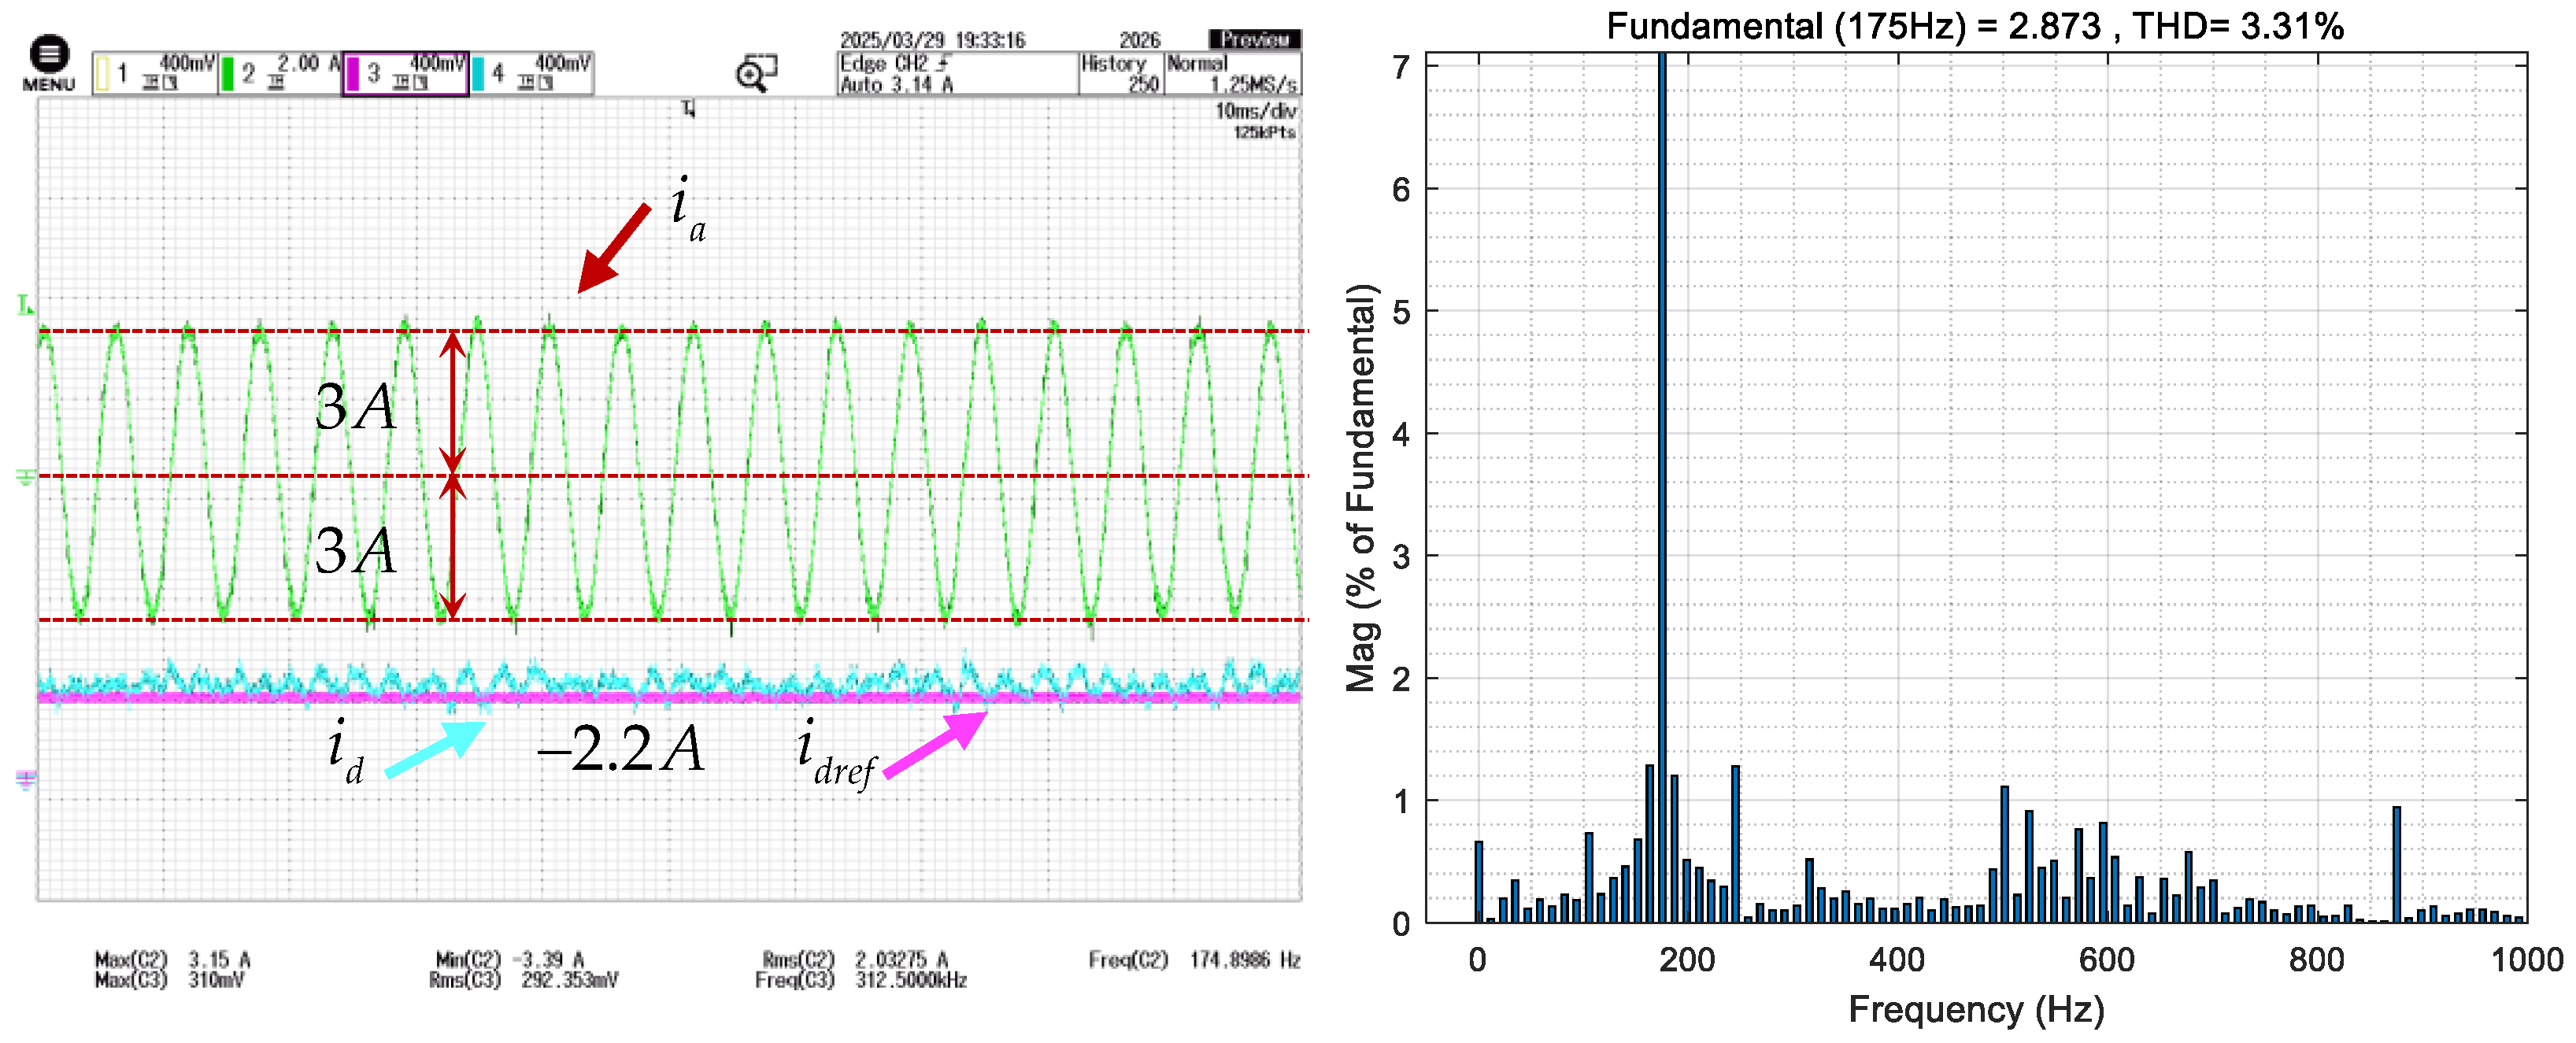Click the Rms(C3) 292.353mV measurement
The image size is (2576, 1043).
(x=524, y=980)
